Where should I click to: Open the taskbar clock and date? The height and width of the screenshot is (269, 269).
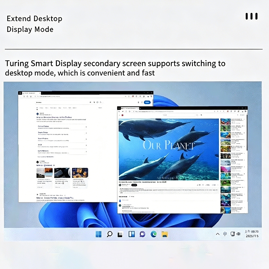tap(252, 234)
